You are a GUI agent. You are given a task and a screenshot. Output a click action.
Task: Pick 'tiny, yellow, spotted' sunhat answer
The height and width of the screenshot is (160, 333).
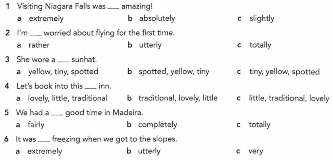point(284,72)
